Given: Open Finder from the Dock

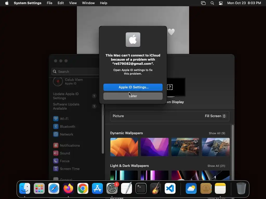Looking at the screenshot, I should pos(25,188).
